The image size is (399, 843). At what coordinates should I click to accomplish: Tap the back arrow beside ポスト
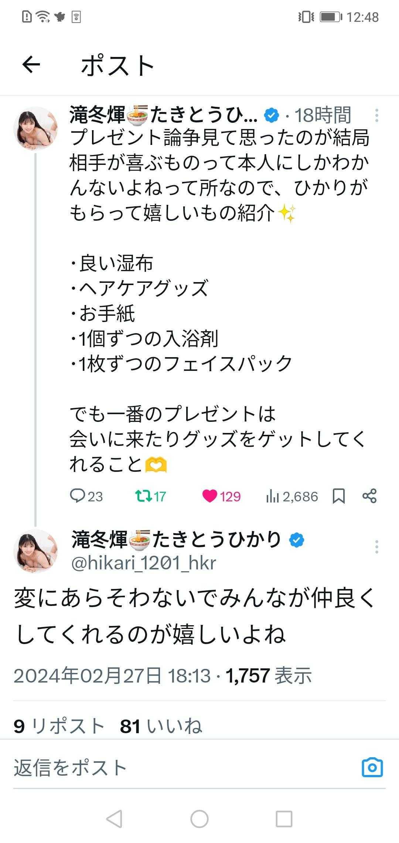[31, 65]
